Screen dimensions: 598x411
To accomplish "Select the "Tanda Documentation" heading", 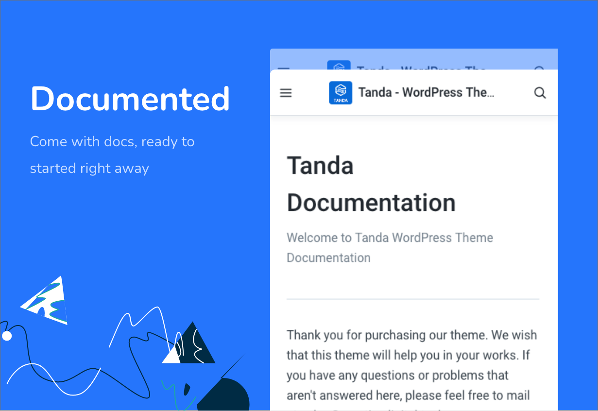I will pyautogui.click(x=371, y=184).
